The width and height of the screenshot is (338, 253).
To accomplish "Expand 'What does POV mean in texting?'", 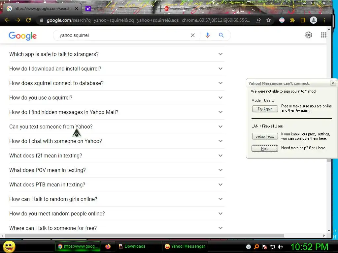I will coord(117,170).
